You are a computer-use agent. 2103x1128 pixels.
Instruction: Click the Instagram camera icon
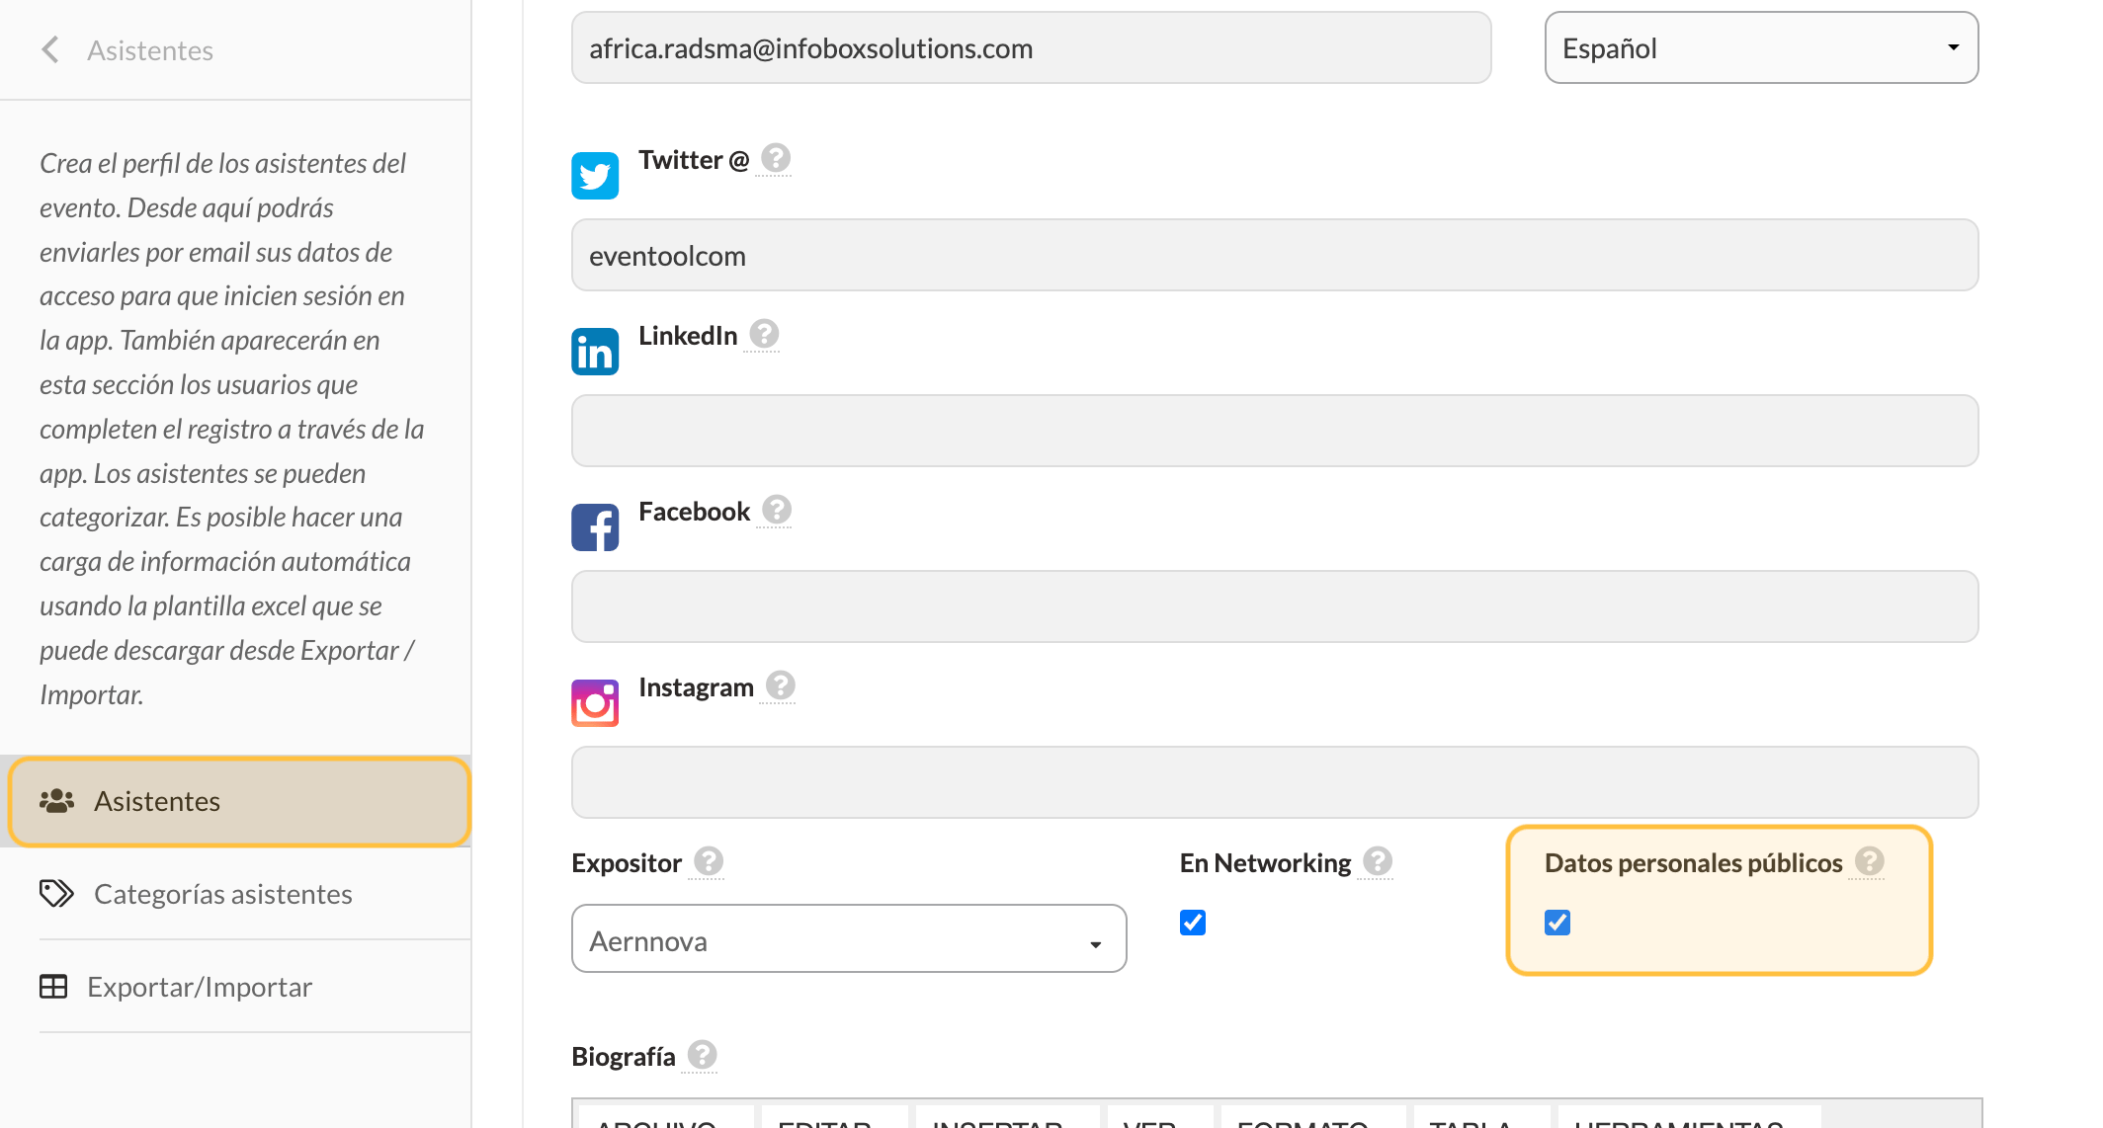(595, 703)
